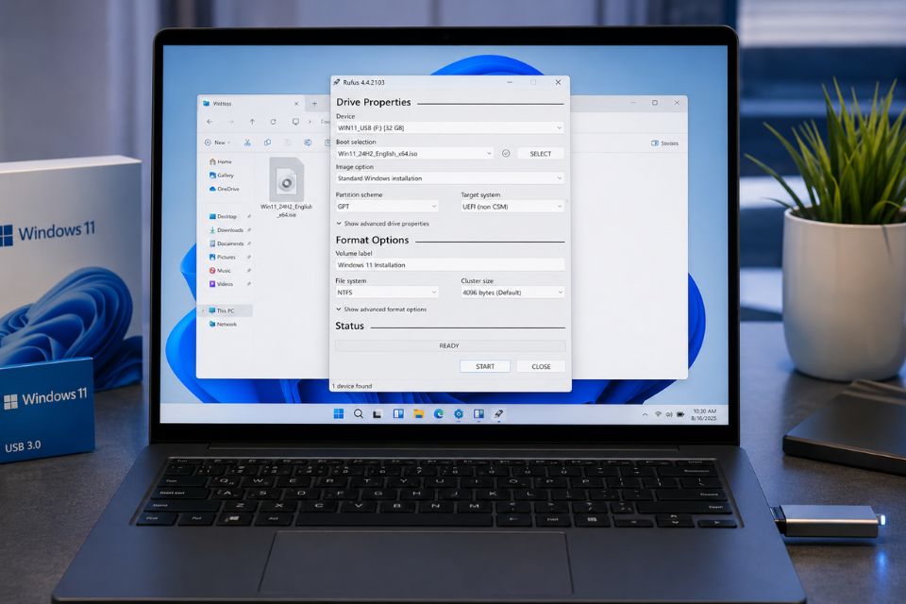The height and width of the screenshot is (604, 906).
Task: Open the Home folder in sidebar
Action: [x=221, y=161]
